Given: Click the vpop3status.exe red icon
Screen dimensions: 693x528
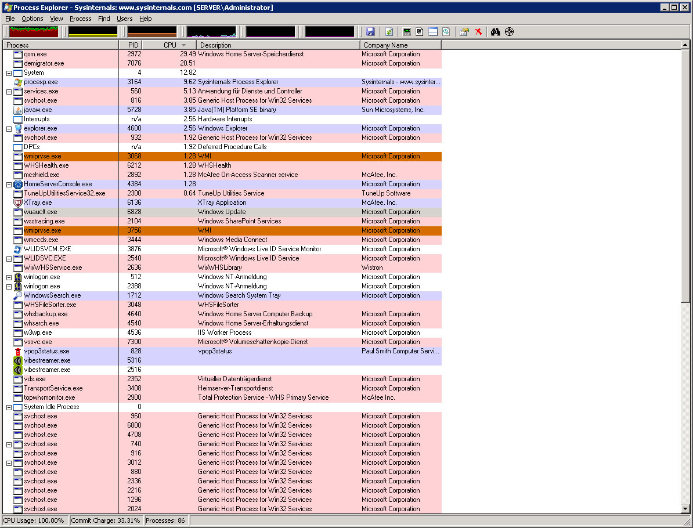Looking at the screenshot, I should click(x=17, y=351).
